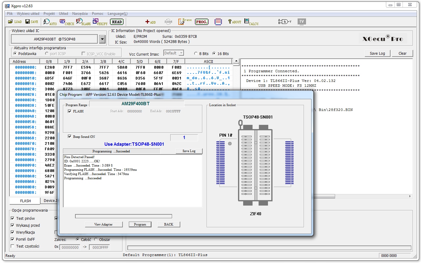Select the 8 Bits radio button

click(x=196, y=54)
